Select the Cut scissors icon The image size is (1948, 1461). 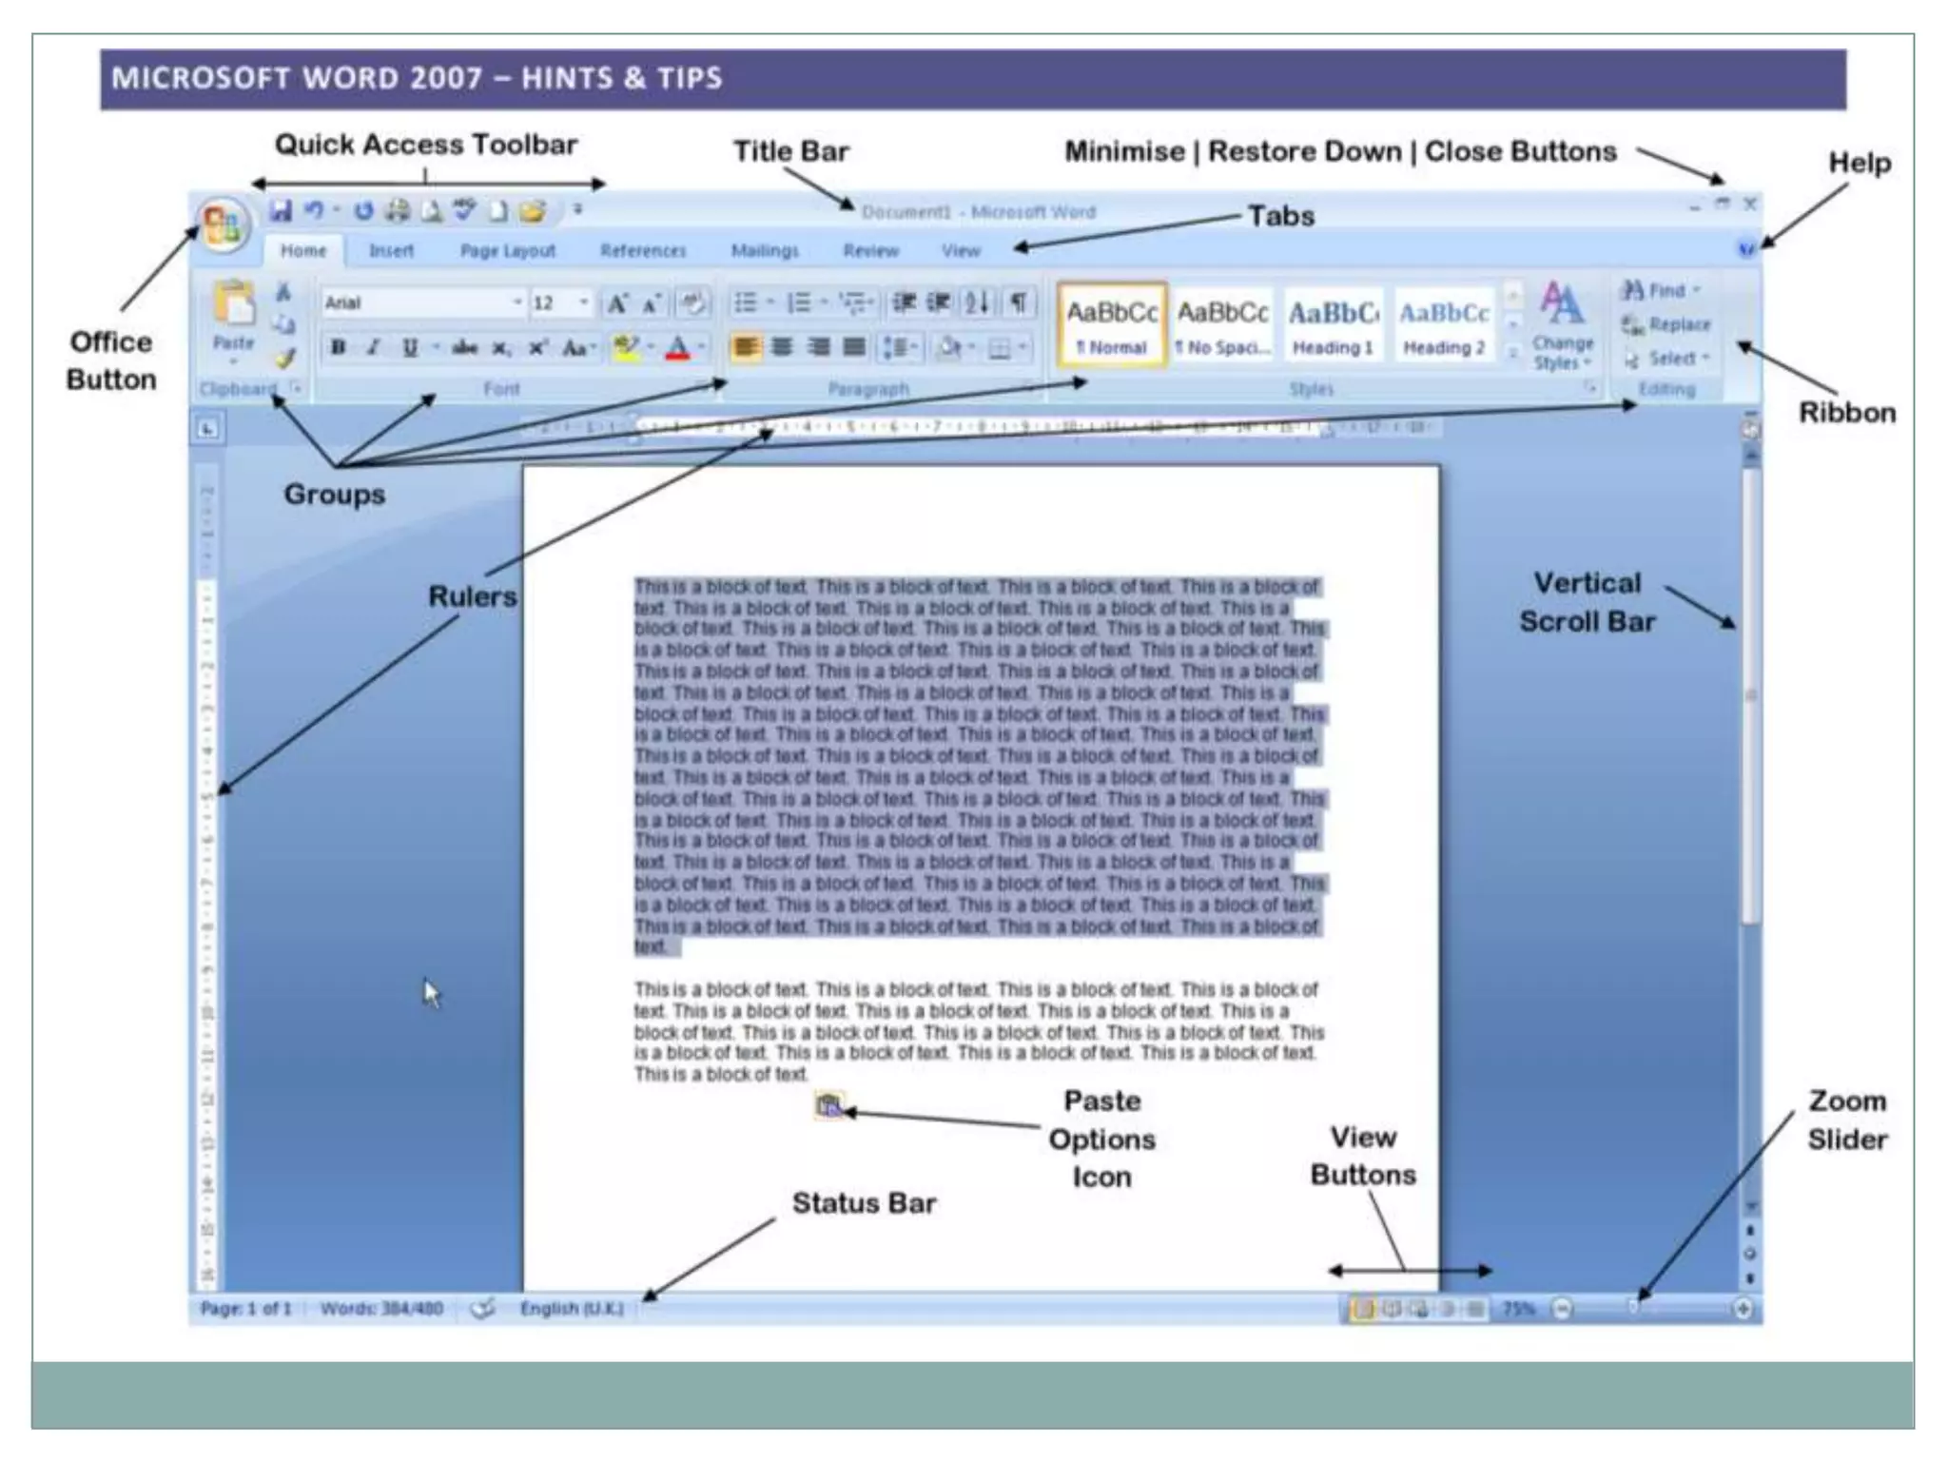283,291
